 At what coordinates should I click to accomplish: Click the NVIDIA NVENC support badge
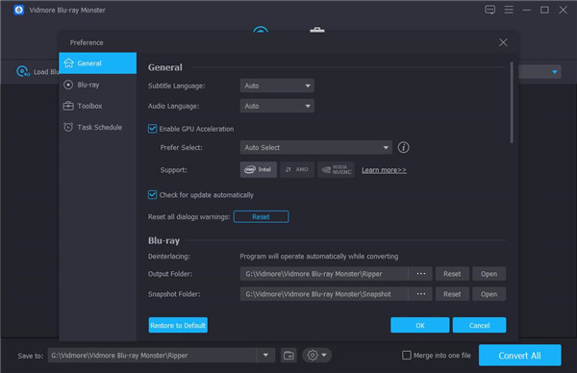click(x=336, y=169)
